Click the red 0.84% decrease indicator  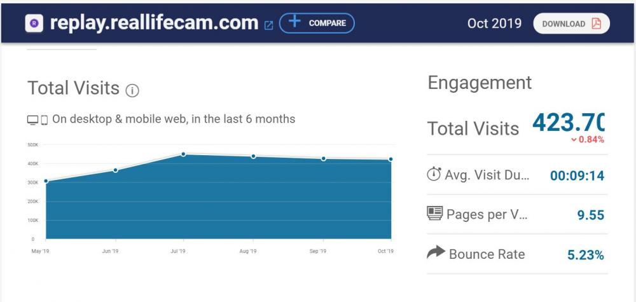[587, 139]
